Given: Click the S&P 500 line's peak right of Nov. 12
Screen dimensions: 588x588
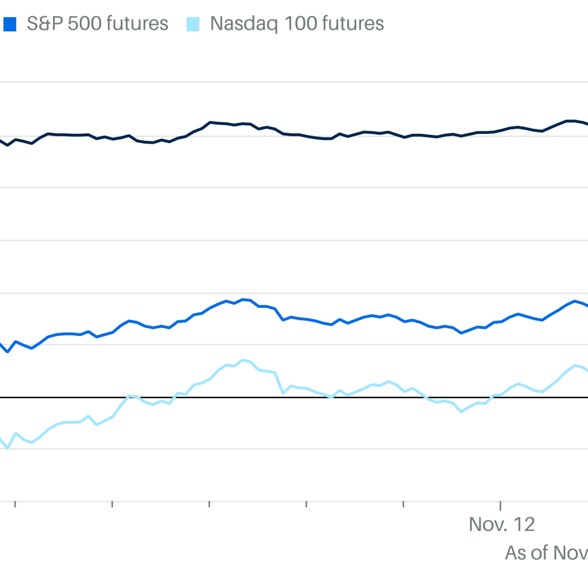Looking at the screenshot, I should click(575, 301).
